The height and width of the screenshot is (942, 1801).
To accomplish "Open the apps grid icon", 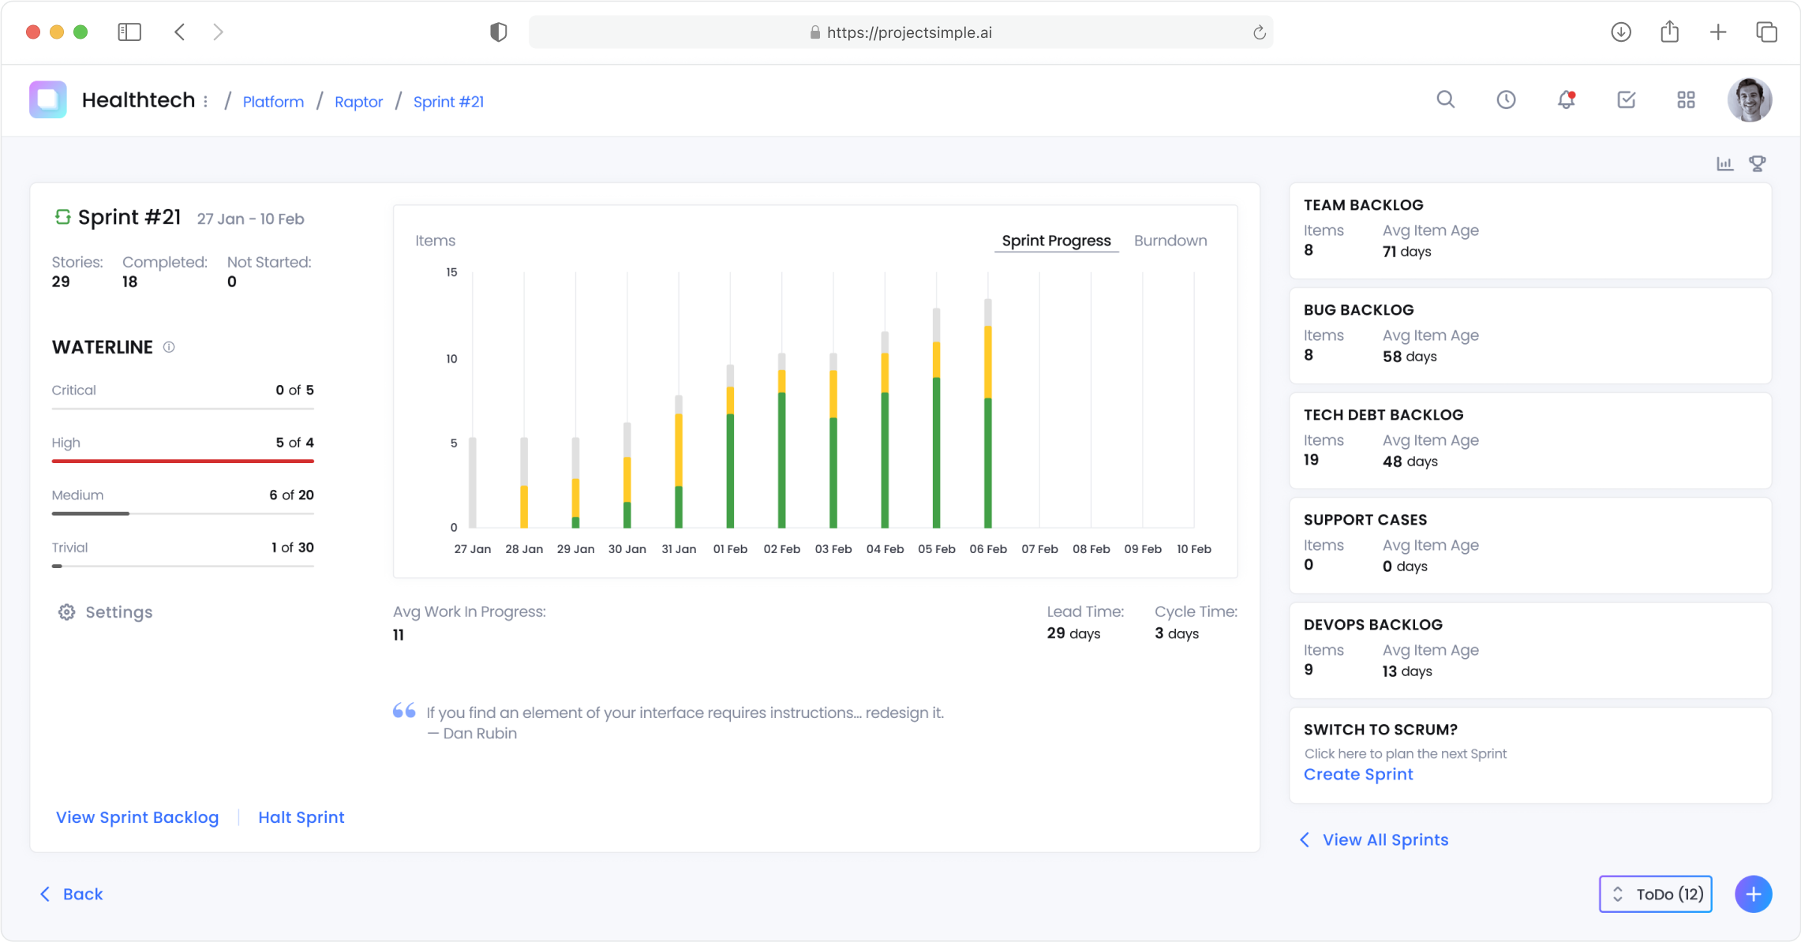I will click(x=1686, y=99).
